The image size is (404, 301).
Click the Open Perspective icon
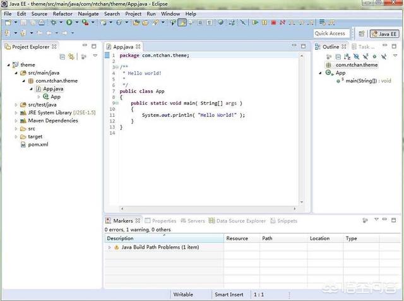tap(361, 33)
